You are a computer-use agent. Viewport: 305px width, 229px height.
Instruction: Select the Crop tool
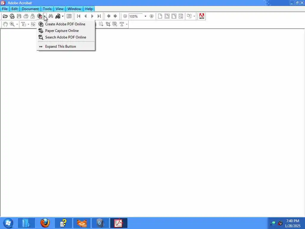pos(108,24)
